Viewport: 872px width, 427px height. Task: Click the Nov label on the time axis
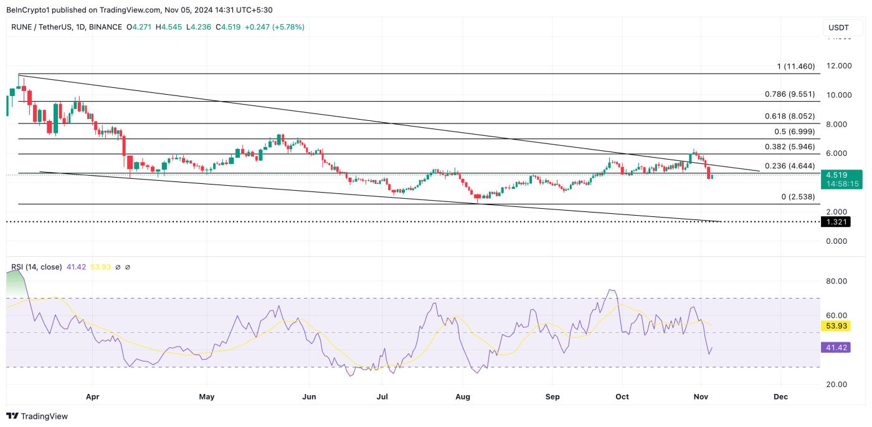point(702,396)
